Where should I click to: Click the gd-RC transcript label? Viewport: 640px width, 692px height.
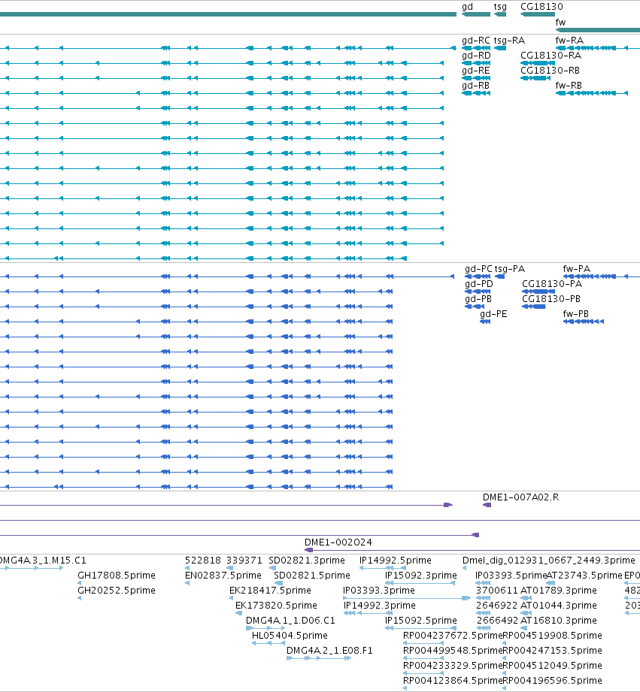(x=476, y=41)
